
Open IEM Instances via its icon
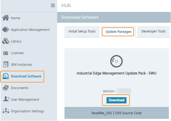pos(6,65)
